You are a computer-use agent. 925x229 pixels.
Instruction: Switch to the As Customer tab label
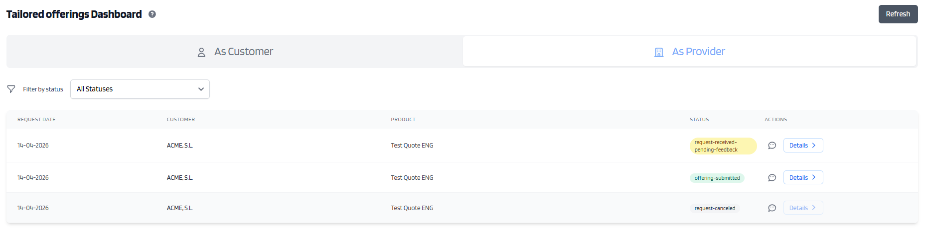[x=244, y=52]
